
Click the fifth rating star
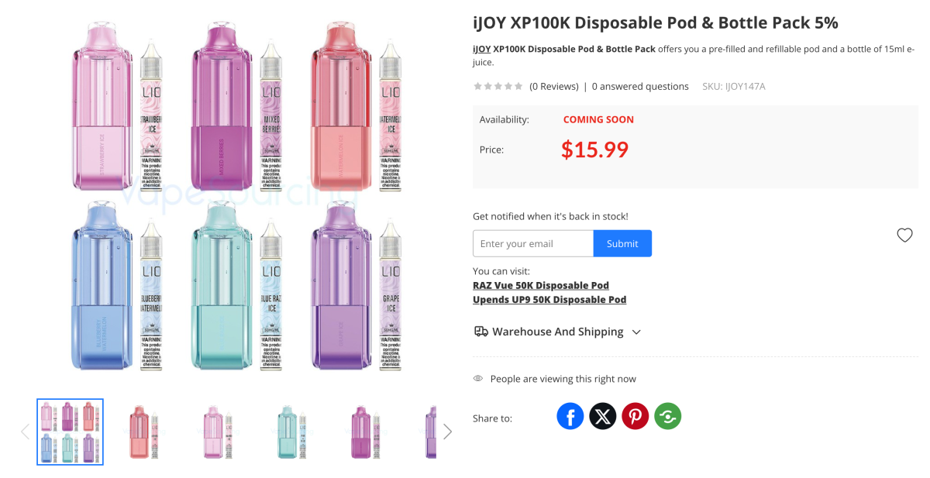pos(518,86)
